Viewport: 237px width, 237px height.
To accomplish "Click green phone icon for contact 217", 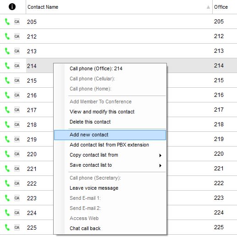I will pyautogui.click(x=7, y=110).
